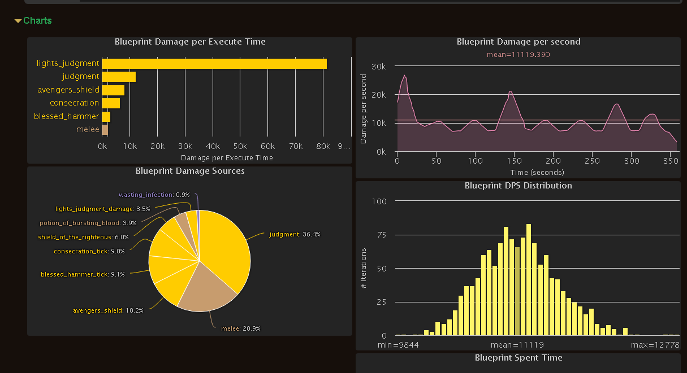Click the lights_judgment bar in bar chart
The width and height of the screenshot is (687, 373).
pos(214,64)
